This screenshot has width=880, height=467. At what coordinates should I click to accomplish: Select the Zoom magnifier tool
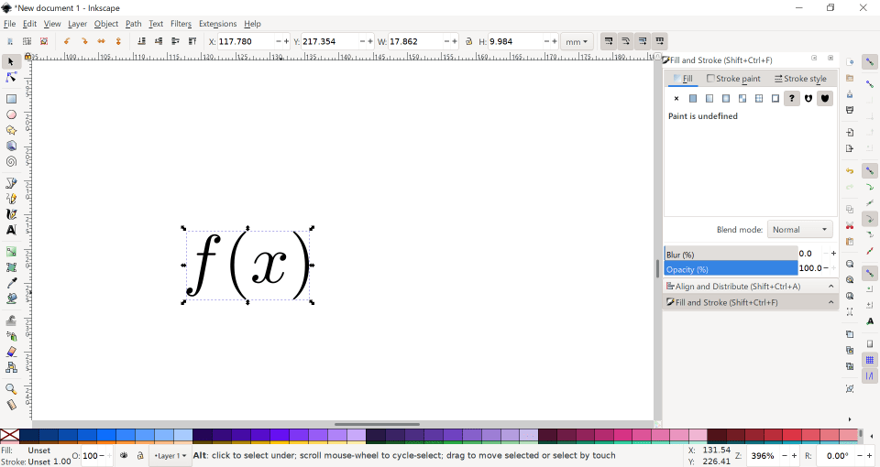pos(11,389)
